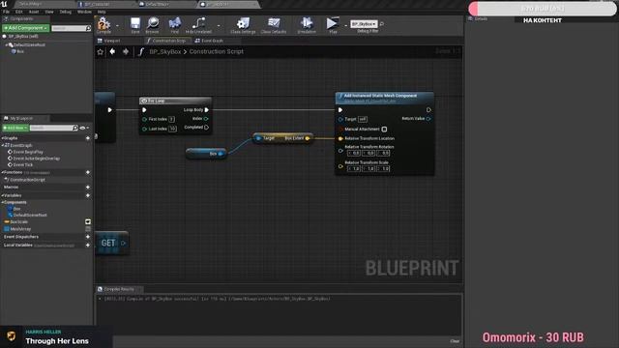Viewport: 619px width, 348px height.
Task: Click the Relative Transform Location input pin
Action: (x=340, y=138)
